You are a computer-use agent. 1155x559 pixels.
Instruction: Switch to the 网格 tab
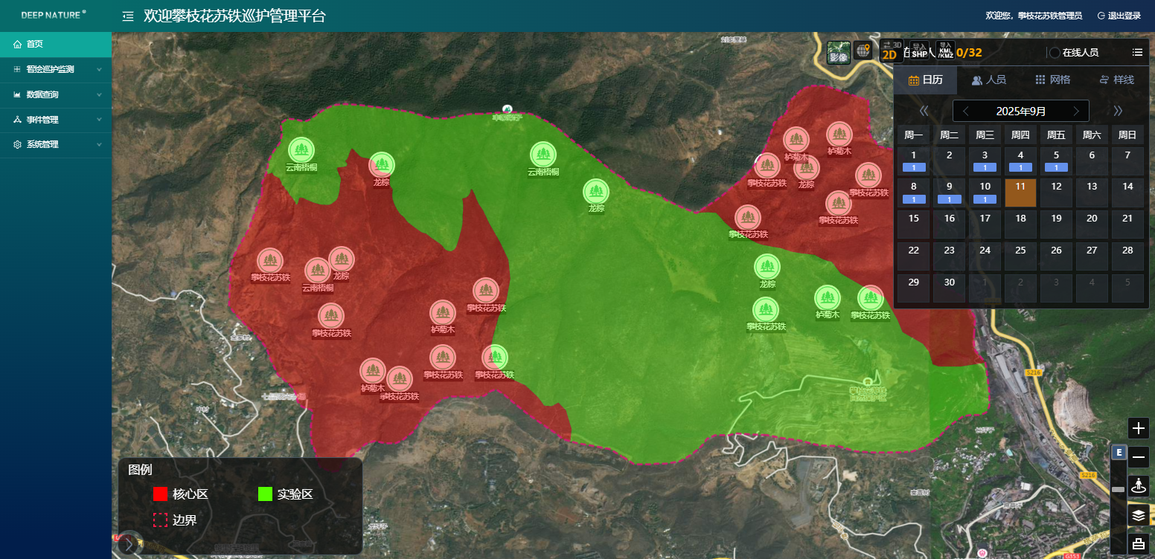[x=1052, y=80]
